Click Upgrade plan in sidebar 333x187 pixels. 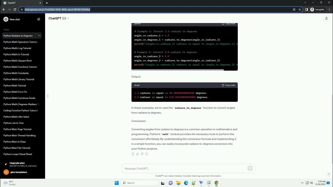(x=22, y=164)
